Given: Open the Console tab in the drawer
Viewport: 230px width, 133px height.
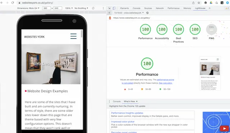Looking at the screenshot, I should tap(116, 101).
